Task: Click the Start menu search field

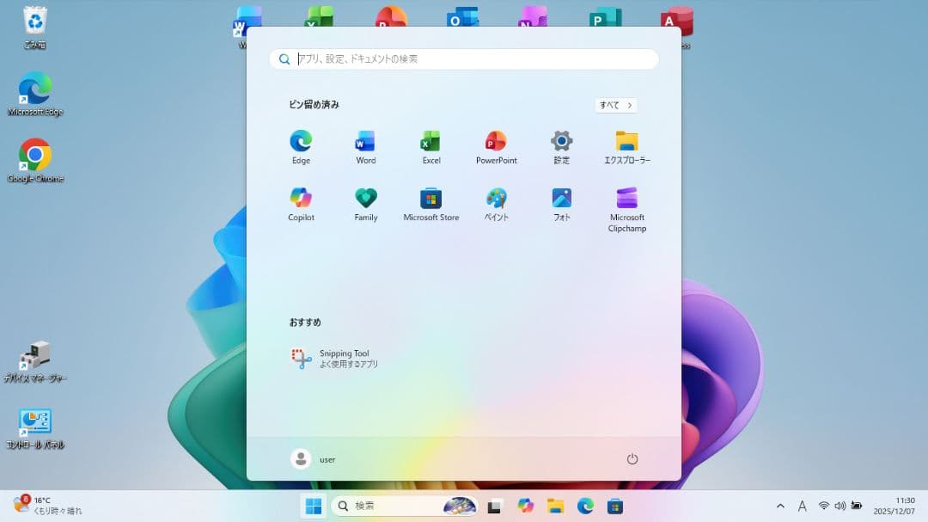Action: (464, 58)
